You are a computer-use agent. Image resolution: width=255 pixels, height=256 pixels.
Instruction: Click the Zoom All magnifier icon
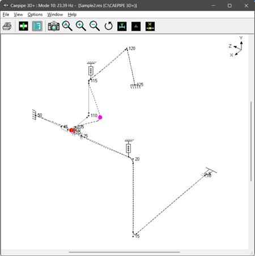pos(67,26)
